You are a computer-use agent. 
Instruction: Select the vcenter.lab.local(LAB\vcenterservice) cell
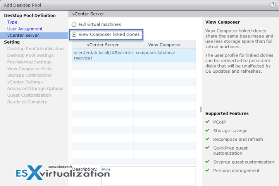click(x=103, y=55)
